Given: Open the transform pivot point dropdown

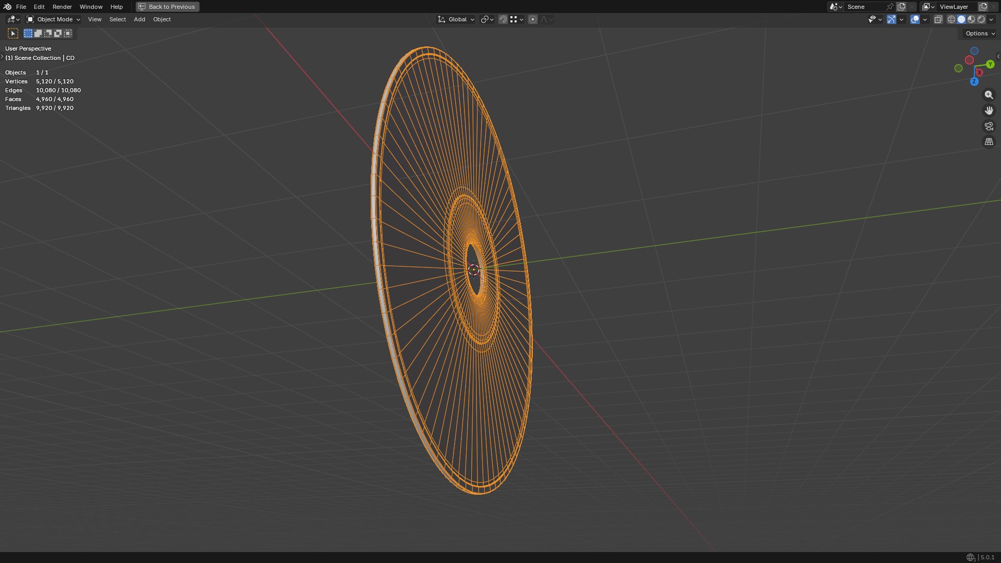Looking at the screenshot, I should (x=487, y=19).
